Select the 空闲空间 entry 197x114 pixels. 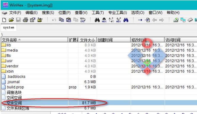99,98
